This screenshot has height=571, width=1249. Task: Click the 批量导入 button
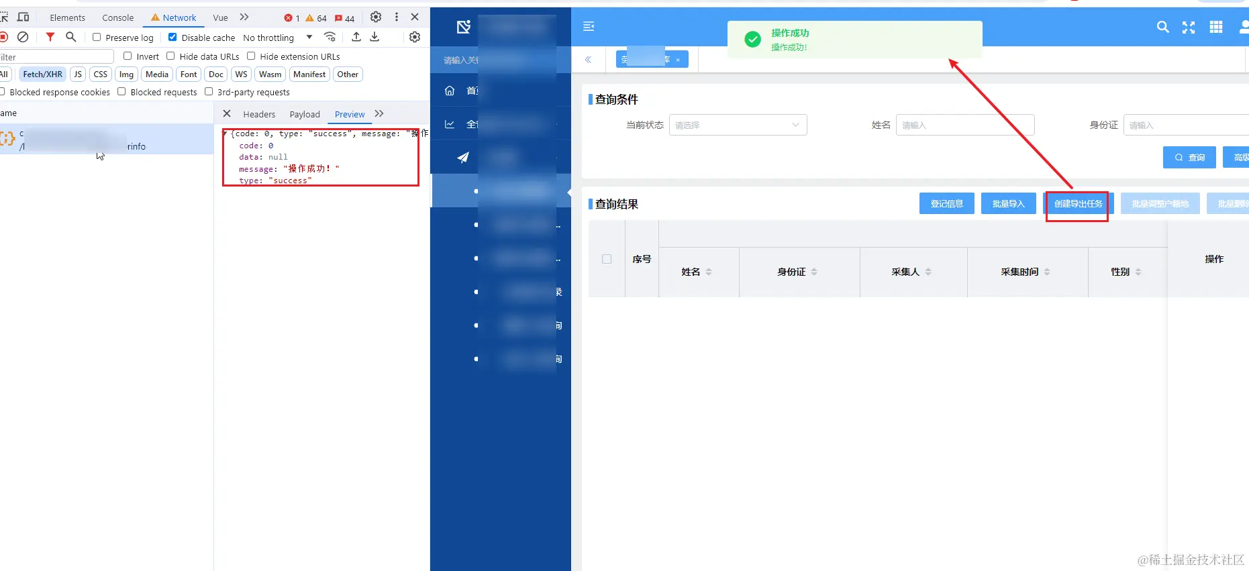pyautogui.click(x=1008, y=203)
